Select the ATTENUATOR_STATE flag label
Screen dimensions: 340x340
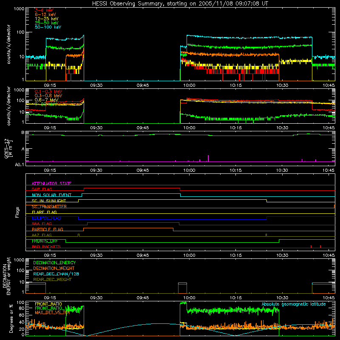51,184
